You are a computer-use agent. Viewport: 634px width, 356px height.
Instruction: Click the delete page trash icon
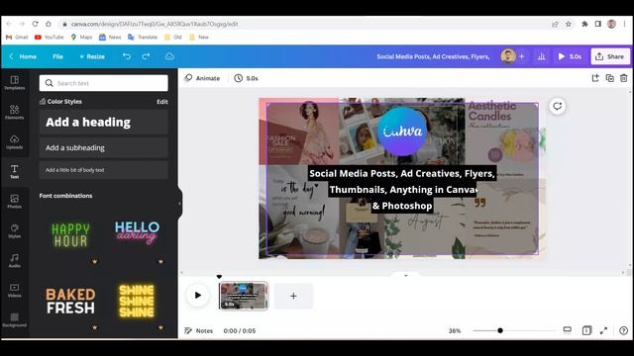point(624,78)
